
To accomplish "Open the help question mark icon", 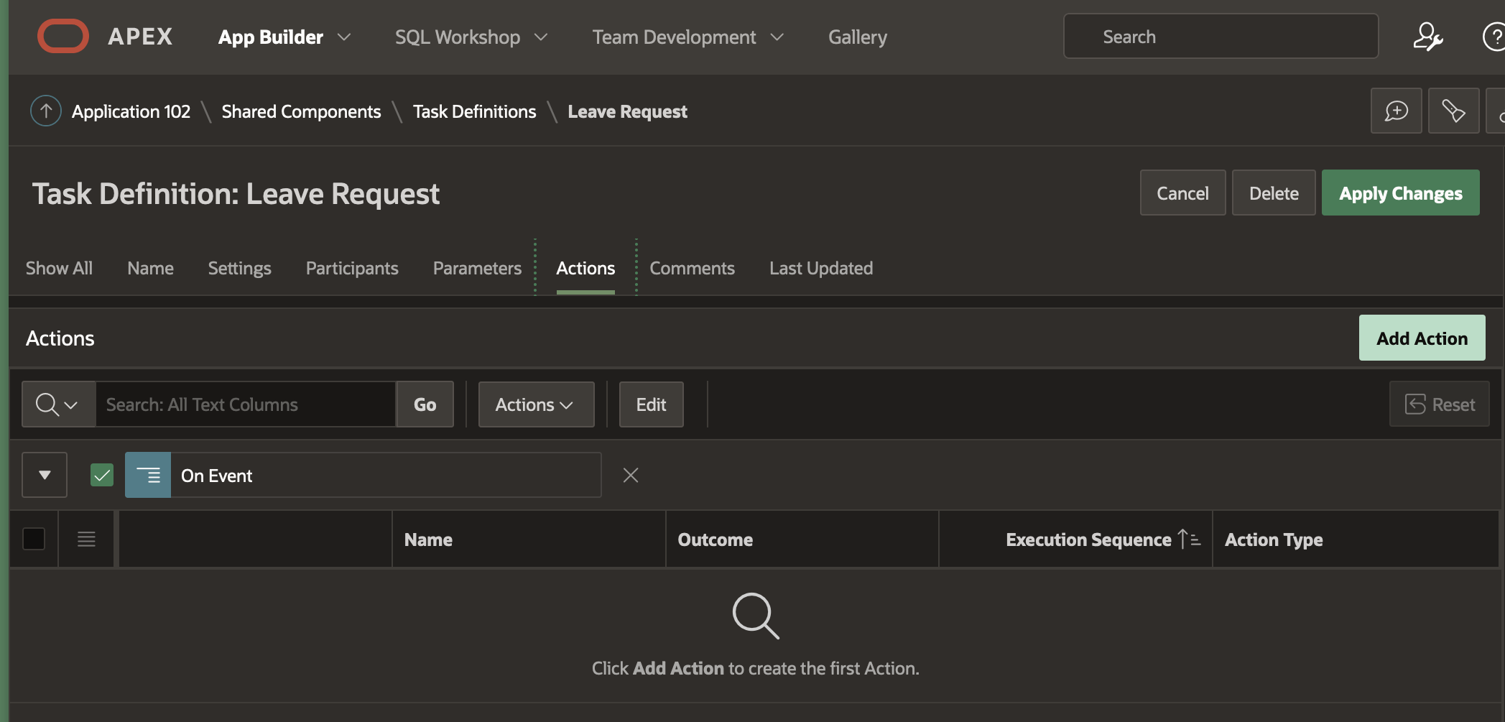I will pyautogui.click(x=1494, y=37).
